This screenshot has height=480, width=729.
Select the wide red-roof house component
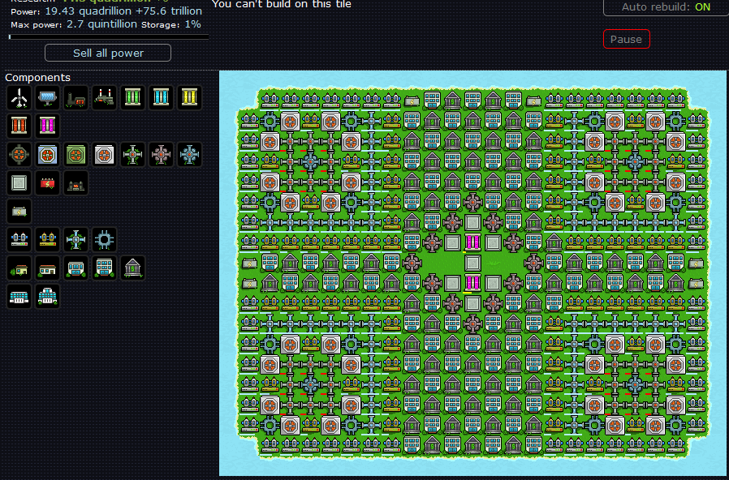pos(47,268)
